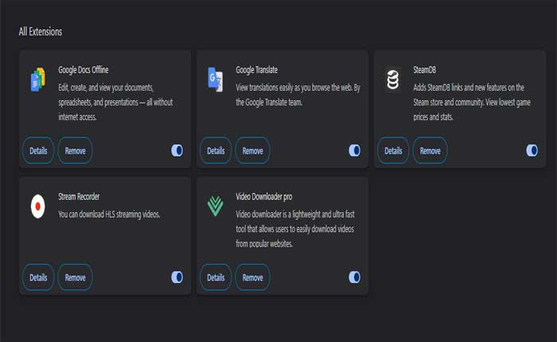557x342 pixels.
Task: Click the "SteamDB" title text
Action: tap(424, 70)
